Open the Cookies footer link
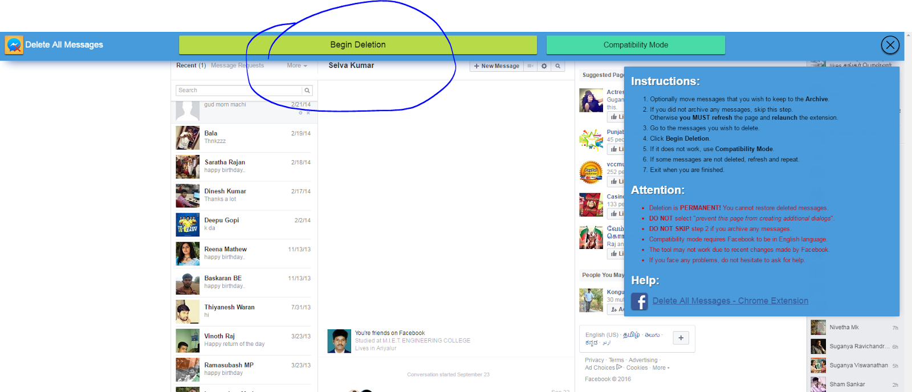 click(637, 367)
